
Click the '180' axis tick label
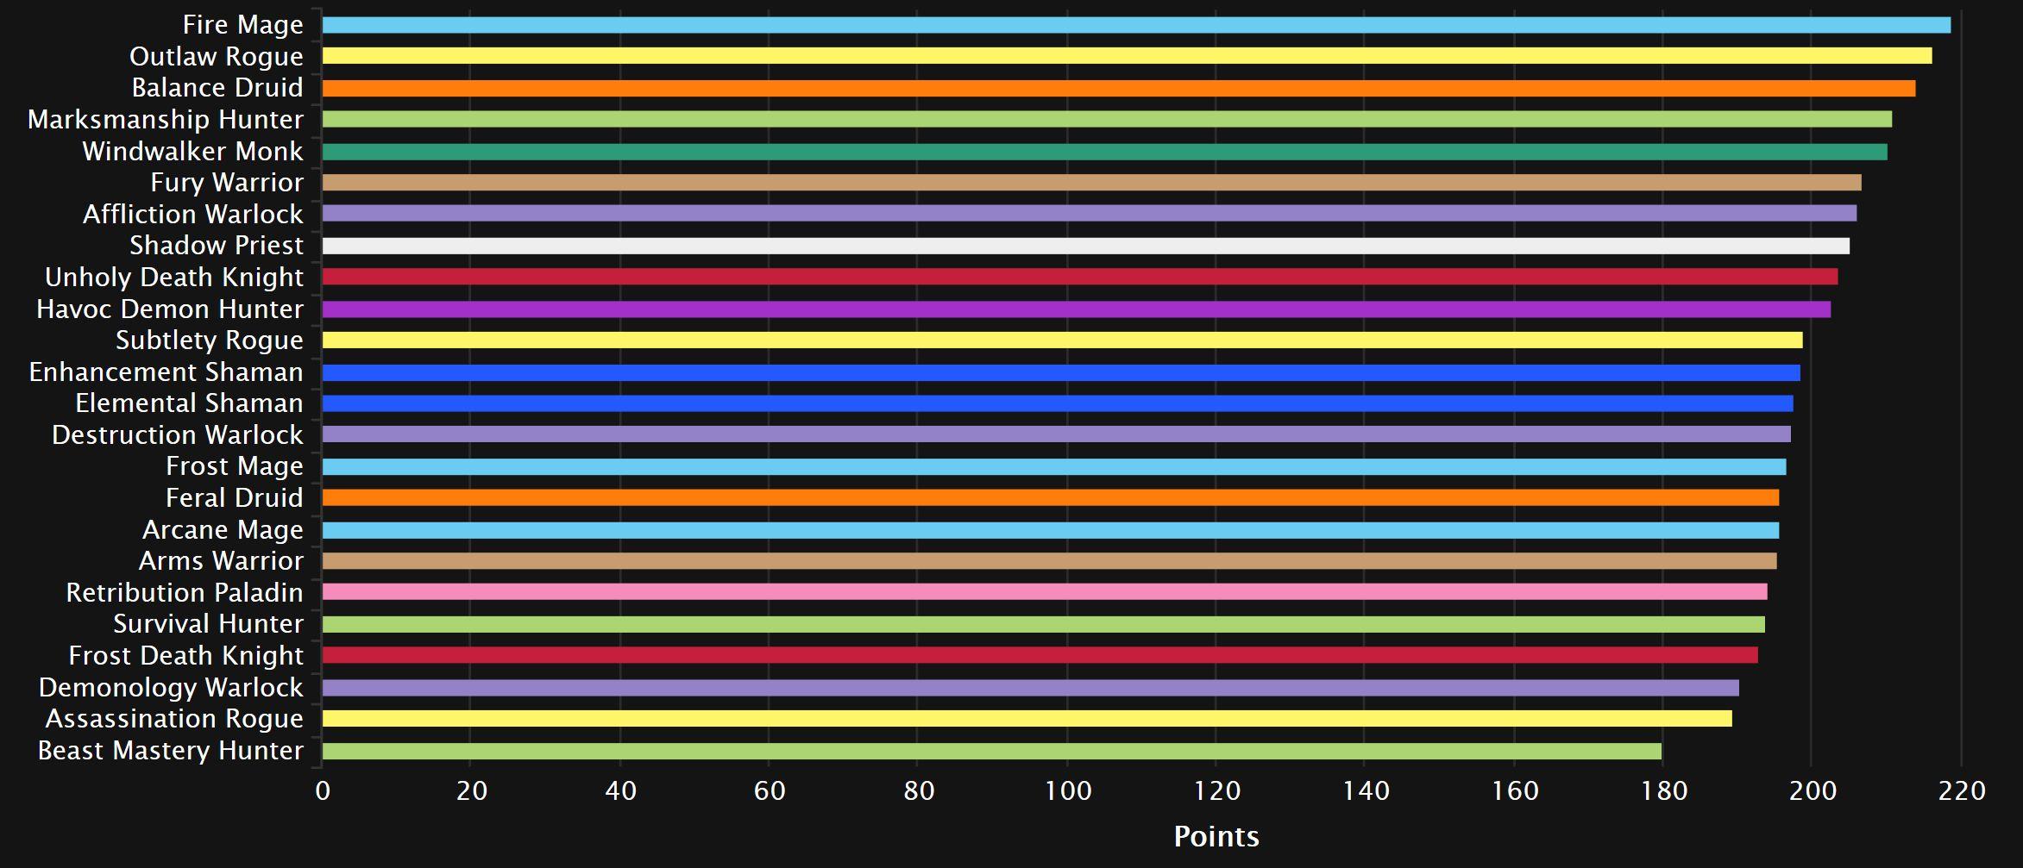pos(1664,791)
